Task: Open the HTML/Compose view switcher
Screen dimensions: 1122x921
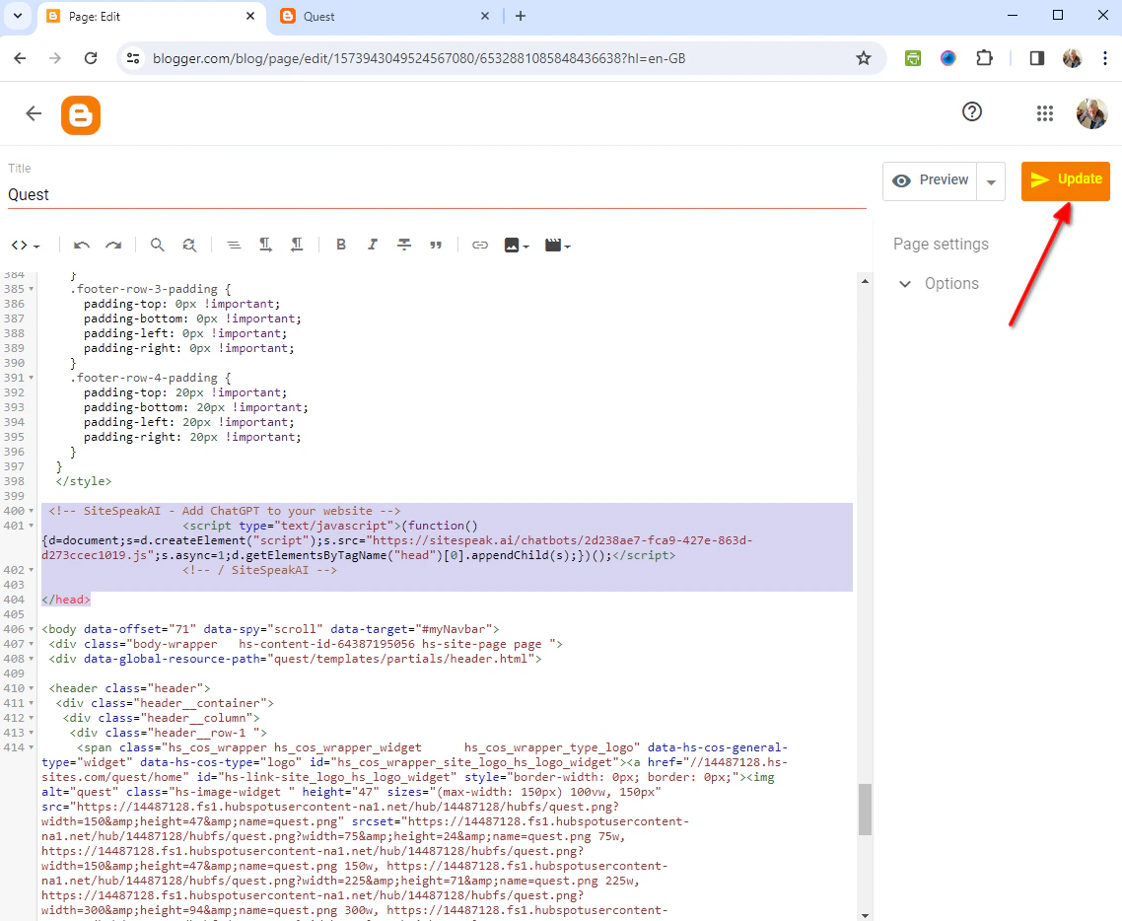Action: coord(24,245)
